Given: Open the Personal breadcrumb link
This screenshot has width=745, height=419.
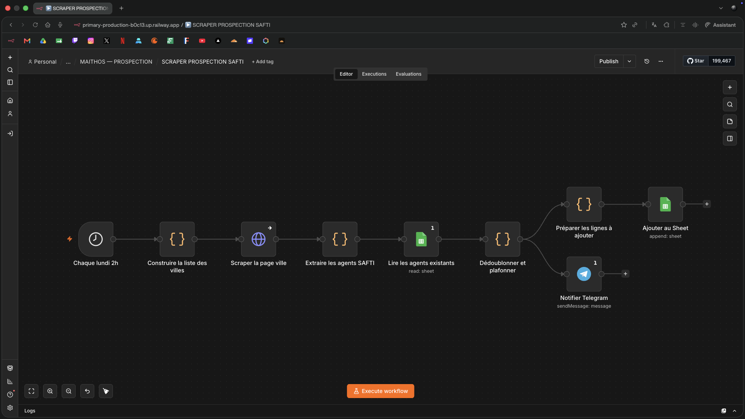Looking at the screenshot, I should [x=42, y=62].
